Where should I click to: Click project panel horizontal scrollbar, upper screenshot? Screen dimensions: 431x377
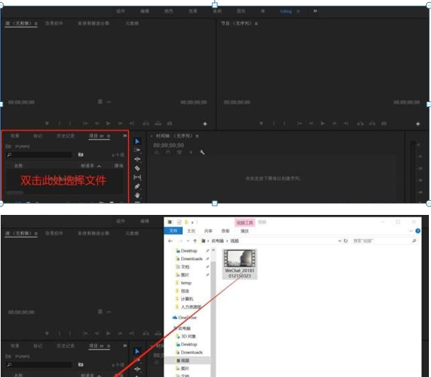pyautogui.click(x=15, y=193)
